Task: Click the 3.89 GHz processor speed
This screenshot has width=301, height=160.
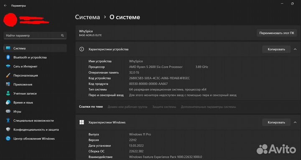Action: click(202, 67)
